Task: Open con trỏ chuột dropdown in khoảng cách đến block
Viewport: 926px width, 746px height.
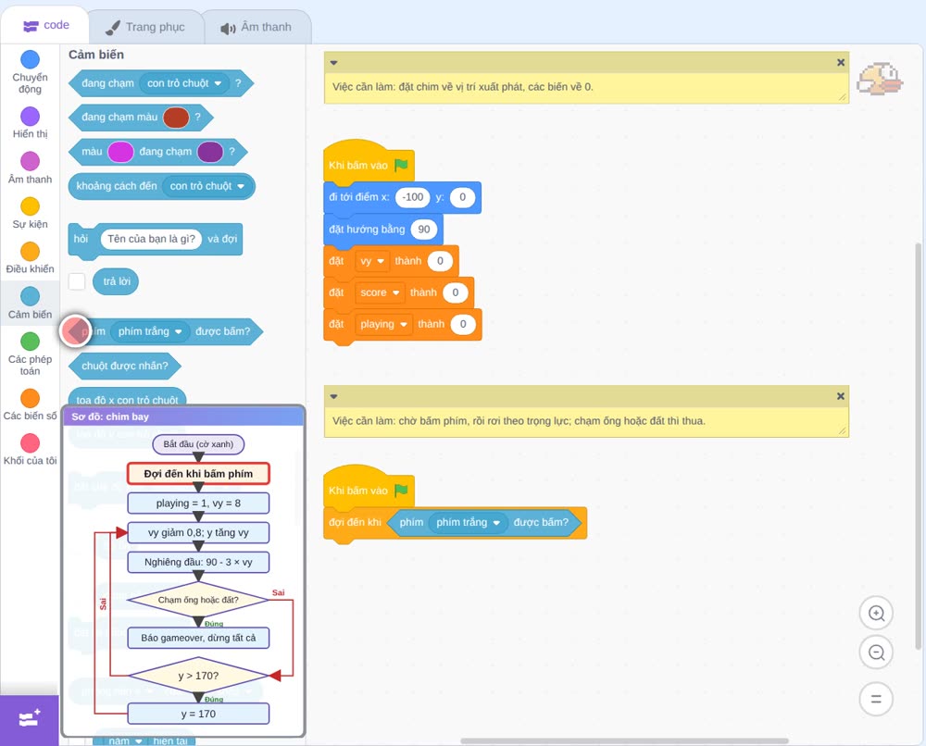Action: coord(206,186)
